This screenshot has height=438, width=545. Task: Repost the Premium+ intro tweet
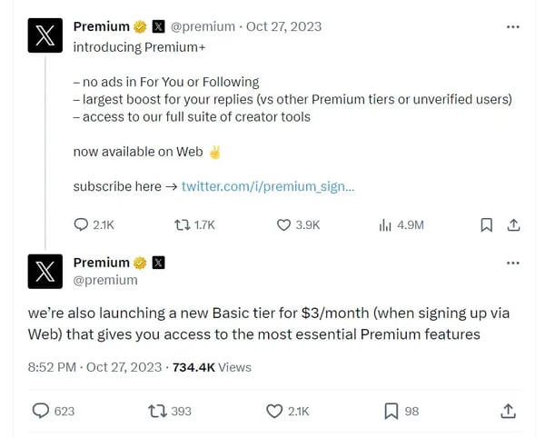point(182,224)
